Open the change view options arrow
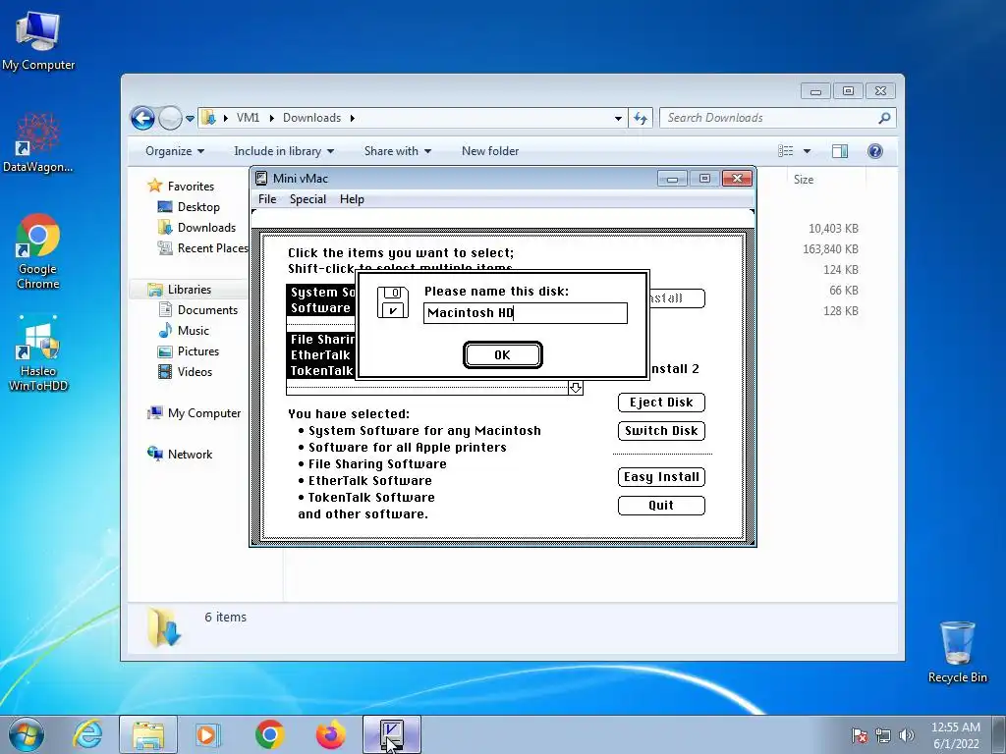Screen dimensions: 1006x754 click(807, 151)
